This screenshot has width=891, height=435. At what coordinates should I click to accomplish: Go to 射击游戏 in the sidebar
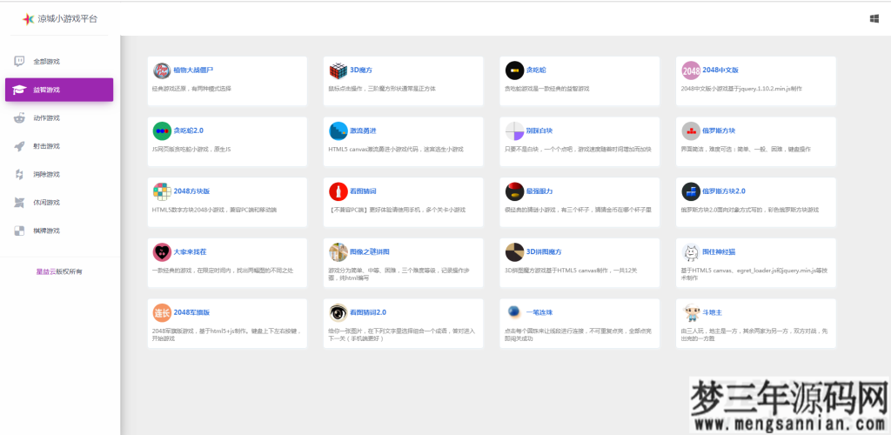click(46, 146)
